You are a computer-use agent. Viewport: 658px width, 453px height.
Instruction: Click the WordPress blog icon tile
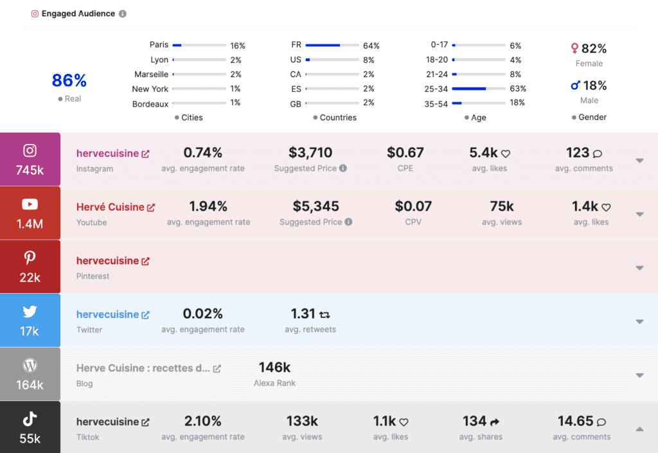click(30, 375)
